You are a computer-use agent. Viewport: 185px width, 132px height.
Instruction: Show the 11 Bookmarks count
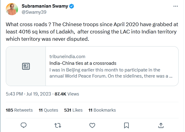coord(102,110)
